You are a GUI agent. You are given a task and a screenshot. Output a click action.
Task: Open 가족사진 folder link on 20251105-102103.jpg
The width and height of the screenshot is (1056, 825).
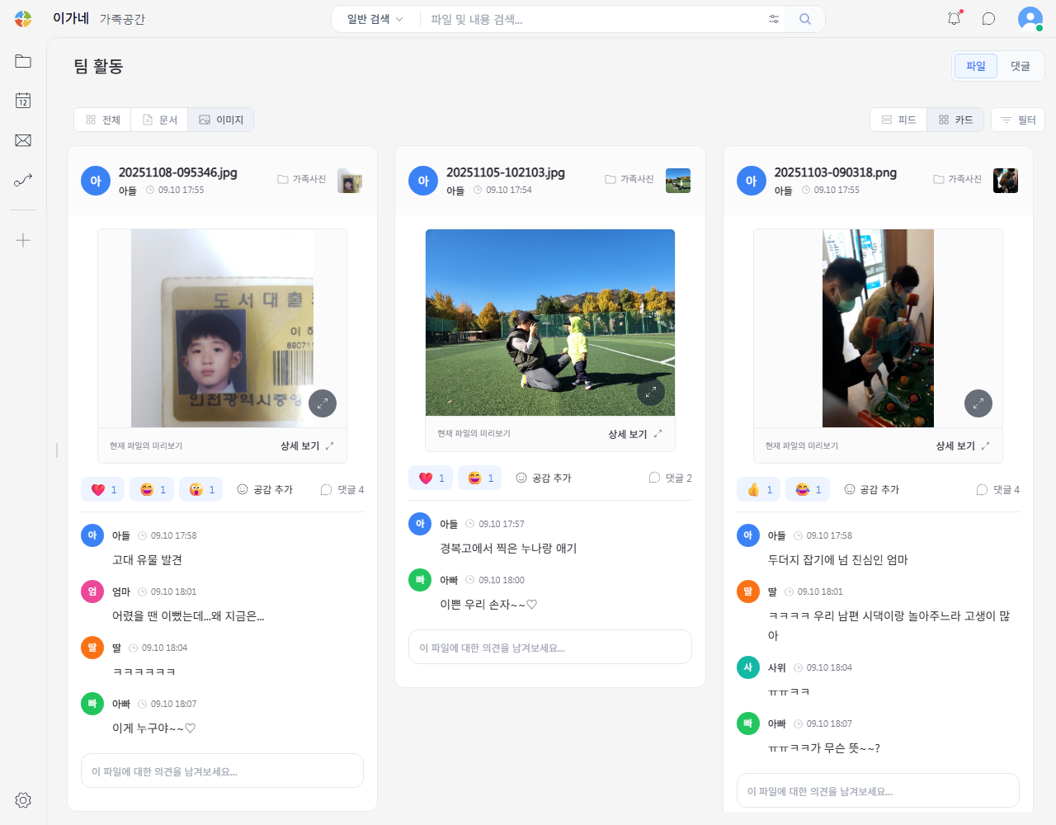click(x=629, y=179)
